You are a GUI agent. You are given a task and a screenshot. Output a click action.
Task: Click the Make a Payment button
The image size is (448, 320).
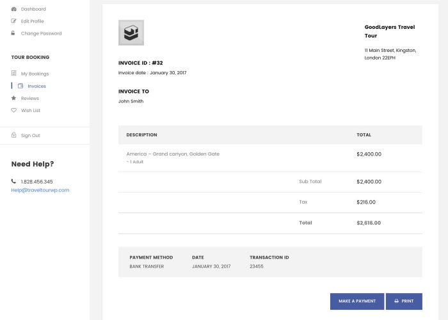point(357,301)
